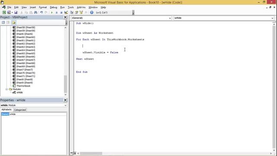Toggle Folders in Project pane

coord(14,23)
